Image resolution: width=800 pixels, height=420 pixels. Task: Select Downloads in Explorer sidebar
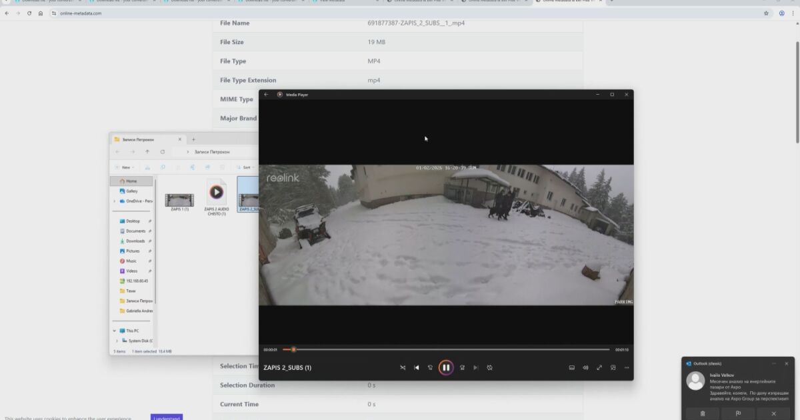[135, 241]
